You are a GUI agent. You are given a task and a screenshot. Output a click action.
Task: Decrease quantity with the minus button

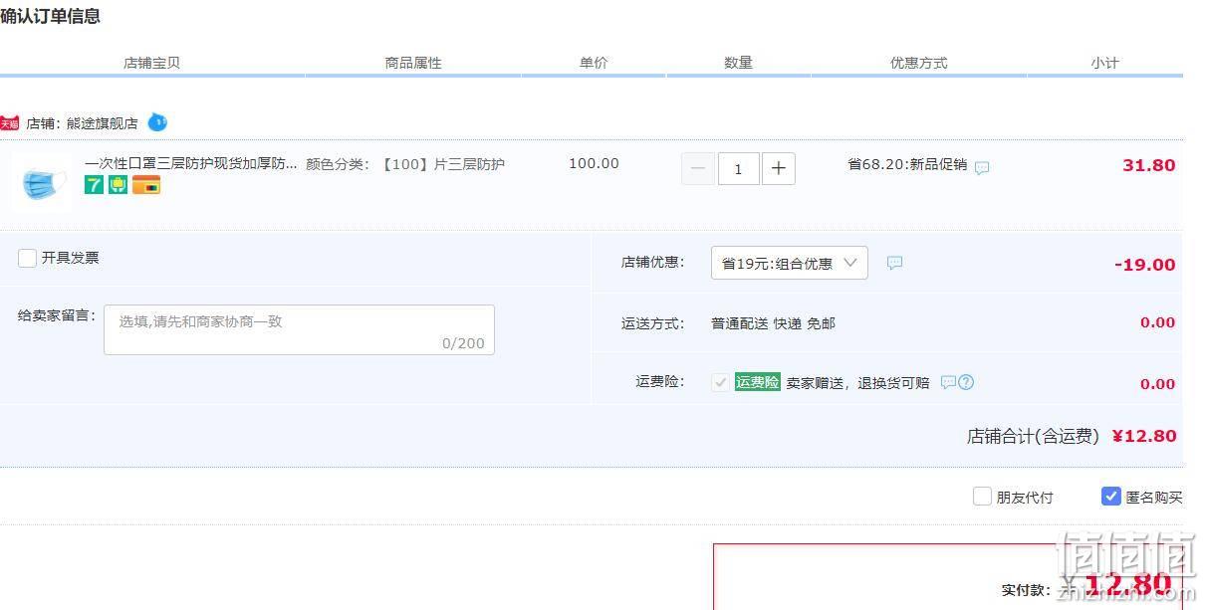(698, 168)
